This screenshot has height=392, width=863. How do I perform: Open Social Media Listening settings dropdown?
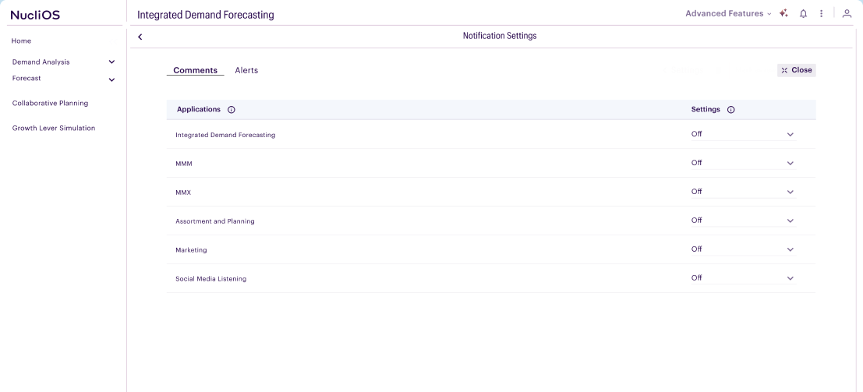click(x=744, y=278)
